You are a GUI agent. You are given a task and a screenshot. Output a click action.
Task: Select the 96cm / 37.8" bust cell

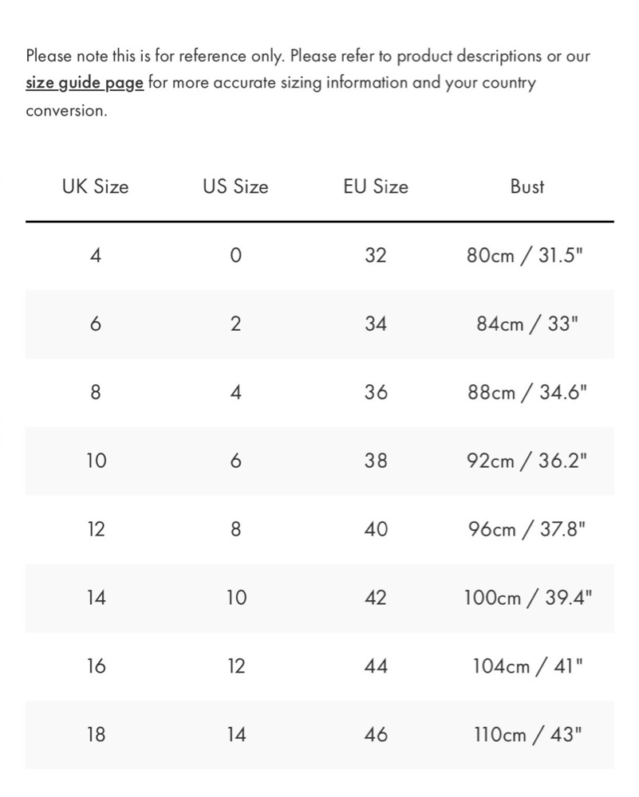(x=527, y=530)
